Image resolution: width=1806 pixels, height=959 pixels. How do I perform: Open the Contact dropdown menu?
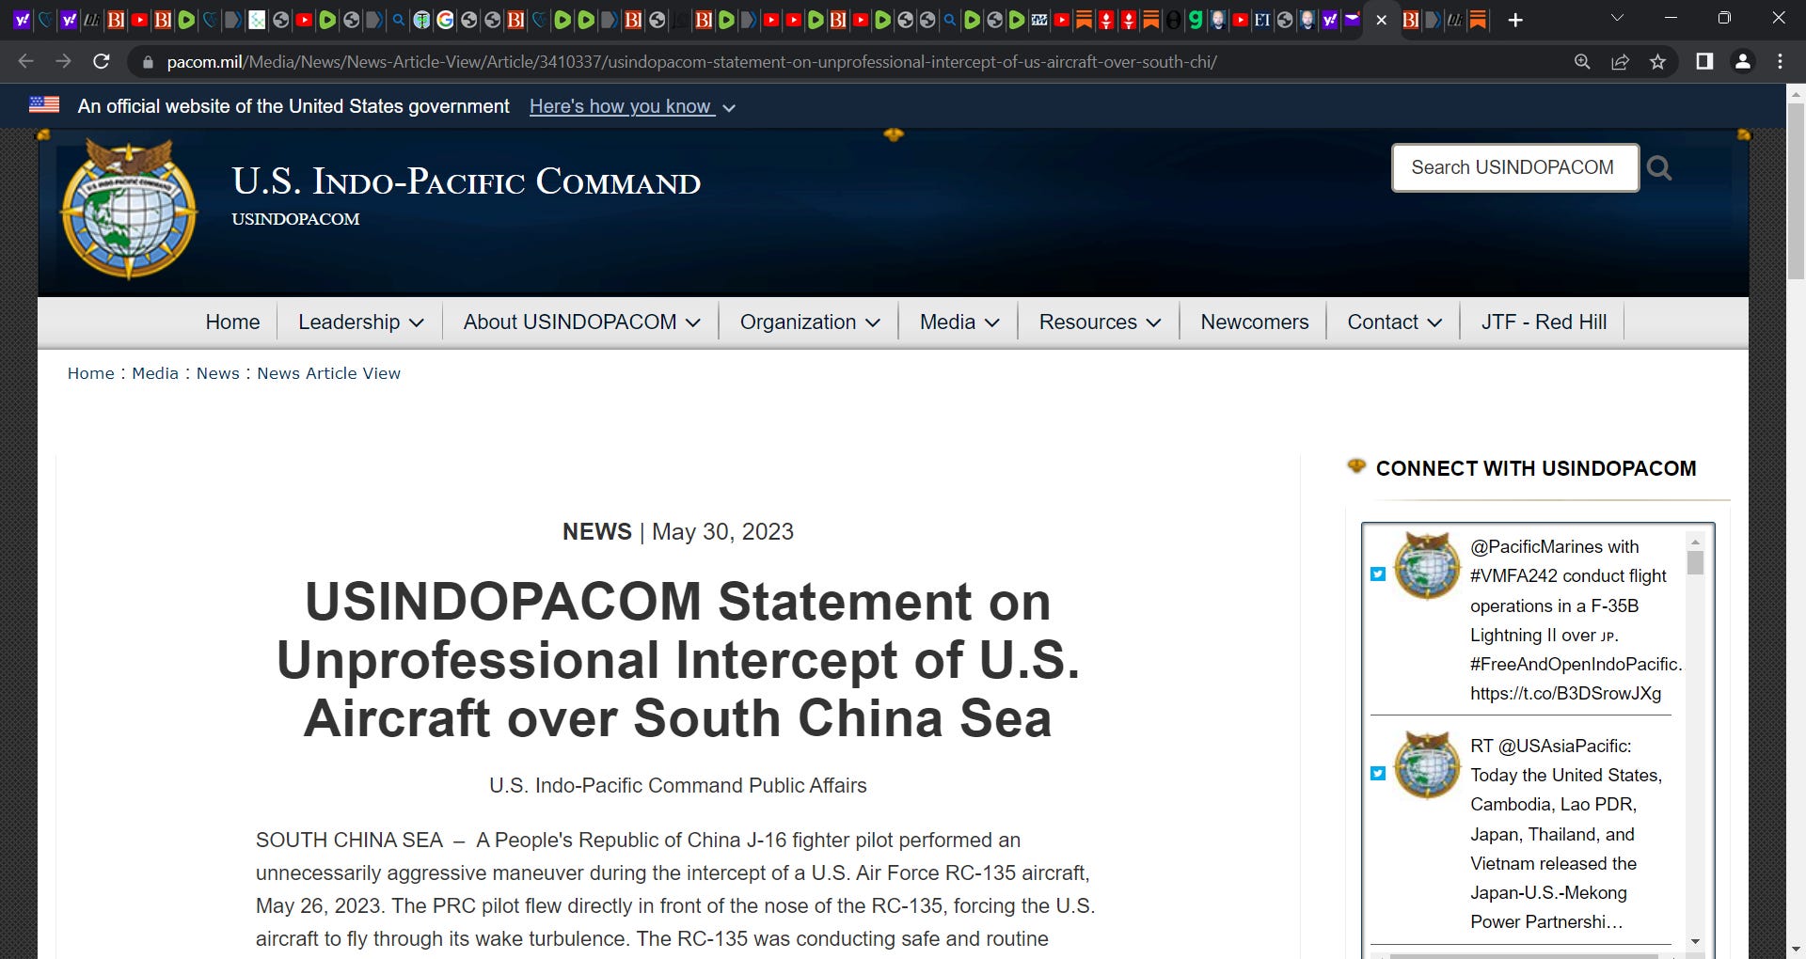pos(1394,322)
